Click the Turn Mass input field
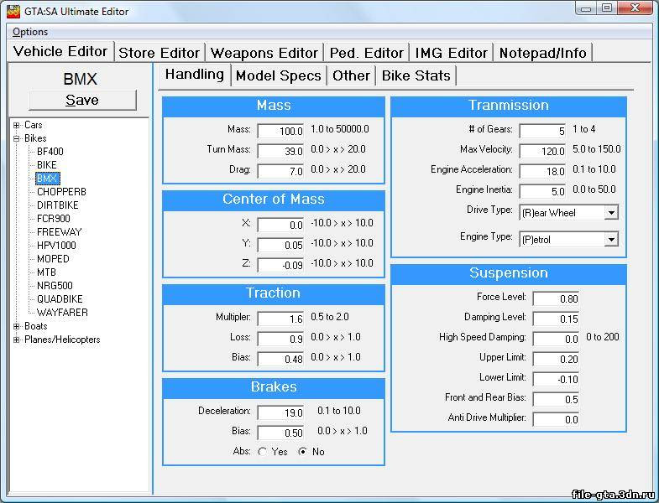The width and height of the screenshot is (659, 503). click(x=280, y=151)
